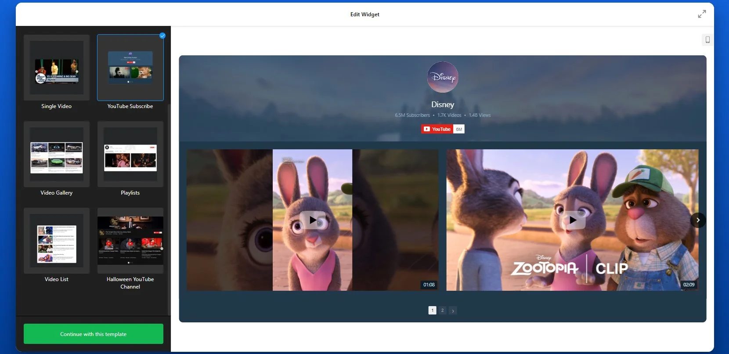The height and width of the screenshot is (354, 729).
Task: Click the next page chevron in pagination
Action: point(453,311)
